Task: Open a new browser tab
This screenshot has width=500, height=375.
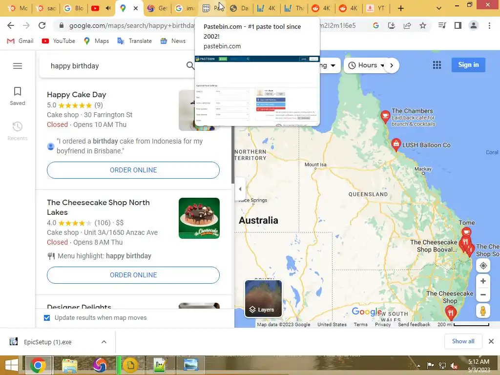Action: pos(401,8)
